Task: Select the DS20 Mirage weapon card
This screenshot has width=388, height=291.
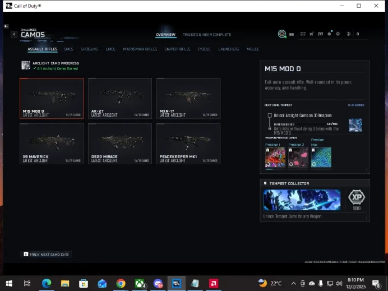Action: 120,144
